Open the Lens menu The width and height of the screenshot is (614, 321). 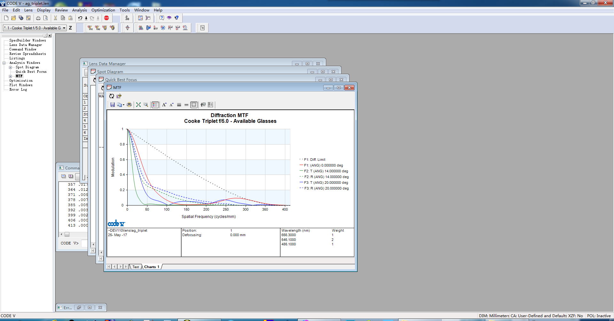pos(28,10)
